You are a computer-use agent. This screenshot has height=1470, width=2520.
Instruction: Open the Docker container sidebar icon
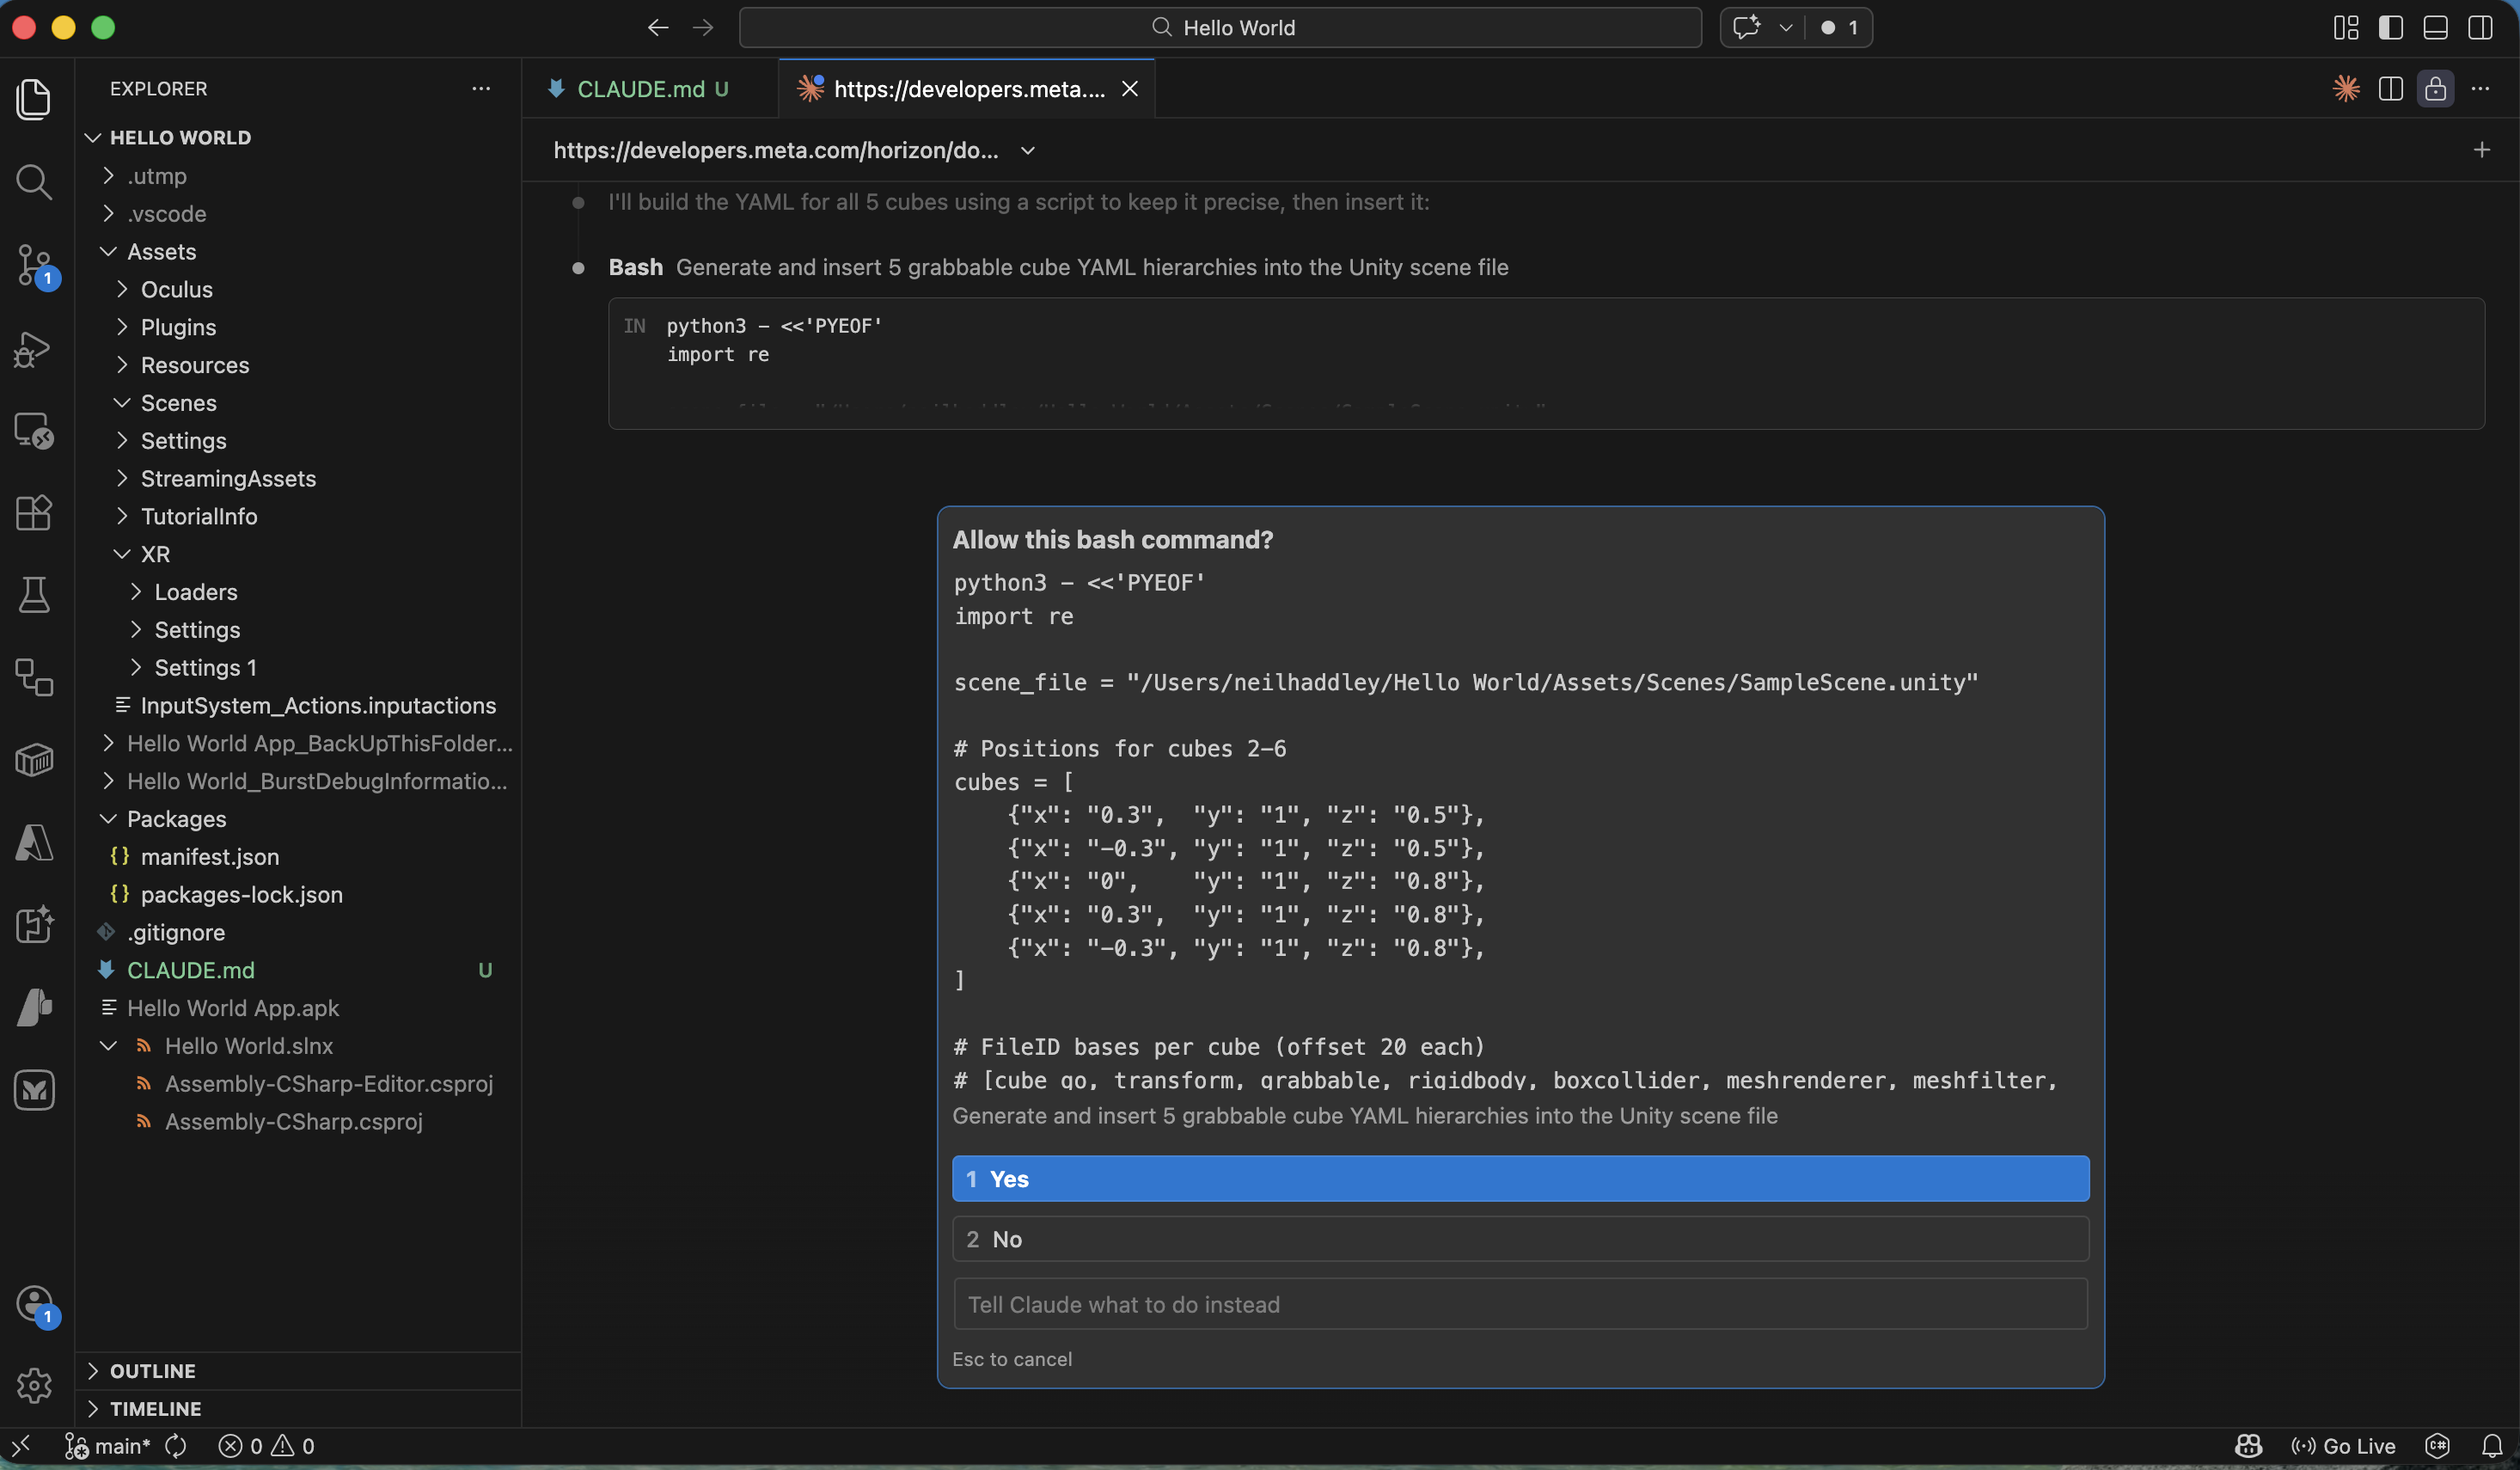34,760
